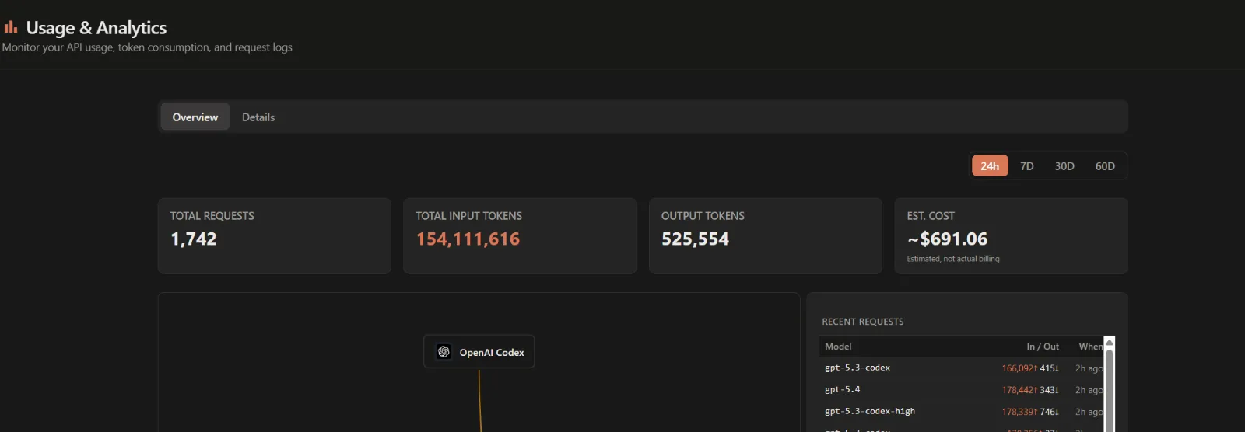Click the scrollbar up arrow in Recent Requests
Screen dimensions: 1245x432
(1110, 342)
